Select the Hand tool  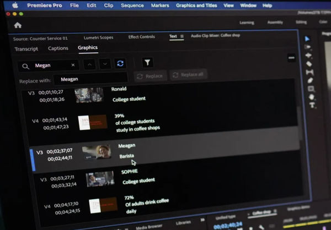pos(312,97)
